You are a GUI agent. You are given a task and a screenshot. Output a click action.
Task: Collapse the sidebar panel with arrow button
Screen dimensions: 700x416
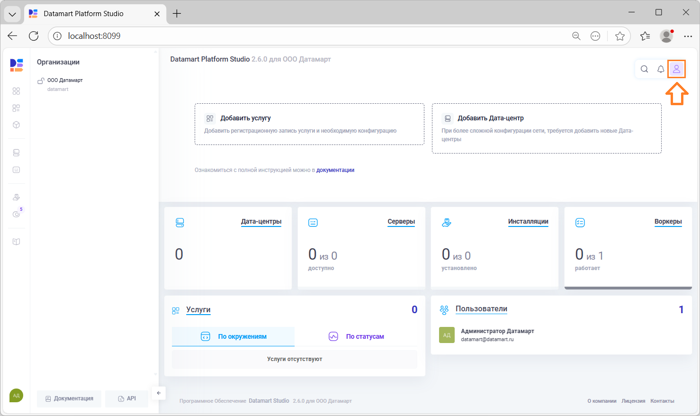click(159, 393)
